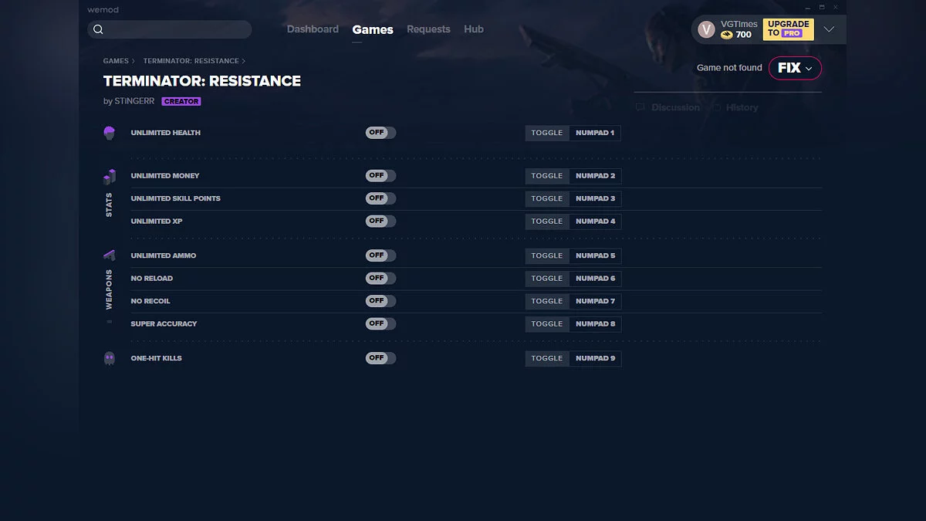
Task: Open the account dropdown arrow
Action: coord(829,29)
